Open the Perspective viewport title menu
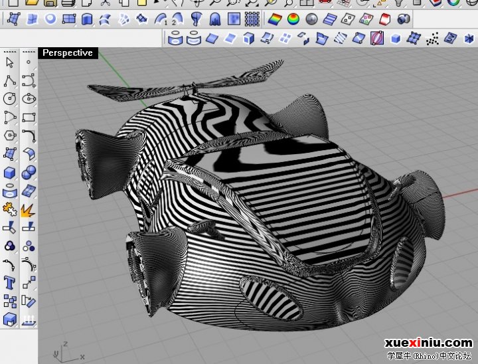 click(x=68, y=52)
